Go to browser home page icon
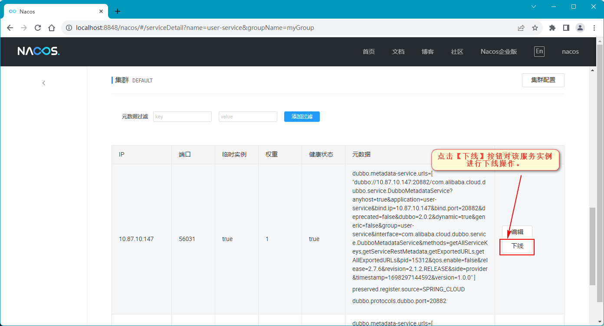 pos(52,28)
